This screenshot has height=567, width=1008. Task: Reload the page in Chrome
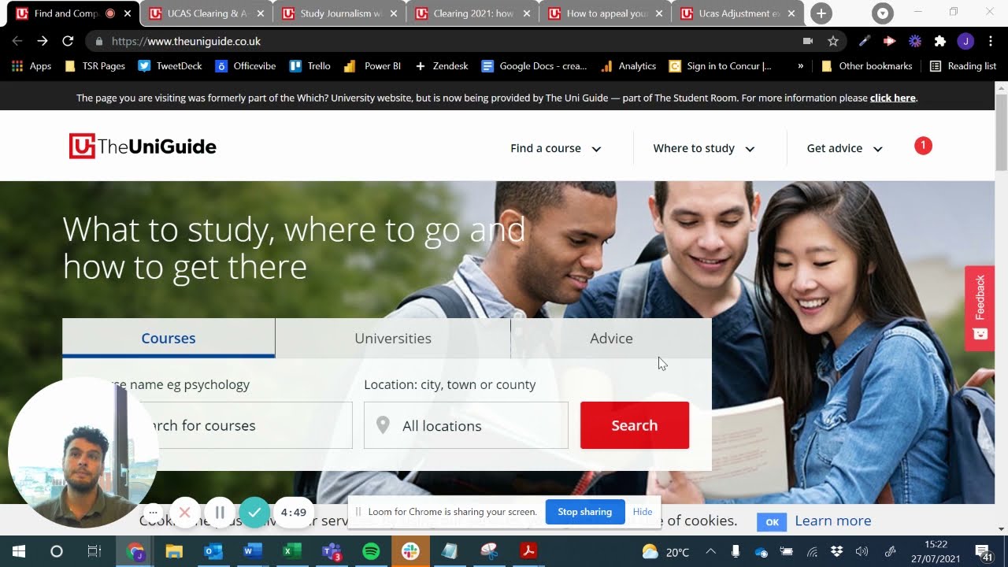coord(68,41)
